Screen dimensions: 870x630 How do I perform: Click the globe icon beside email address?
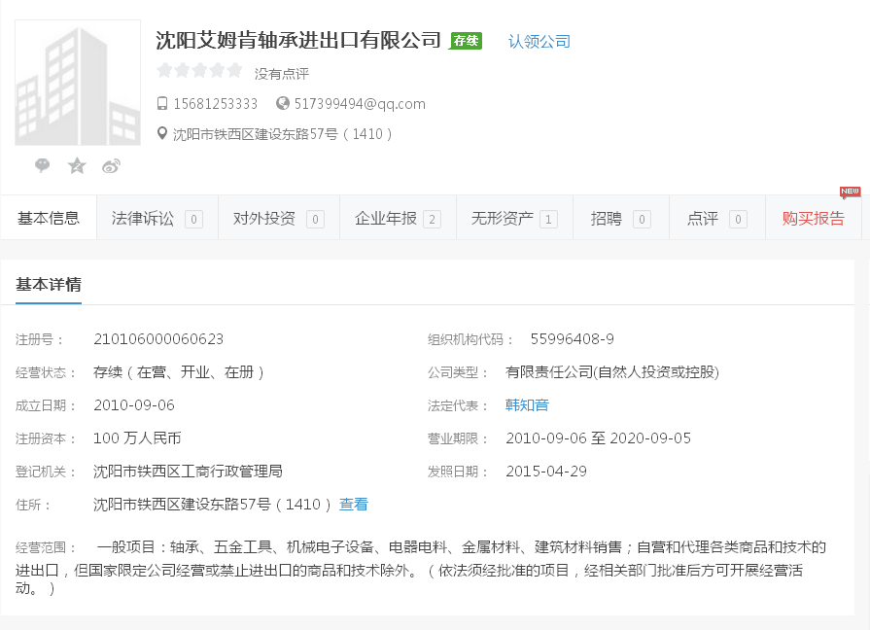(283, 104)
